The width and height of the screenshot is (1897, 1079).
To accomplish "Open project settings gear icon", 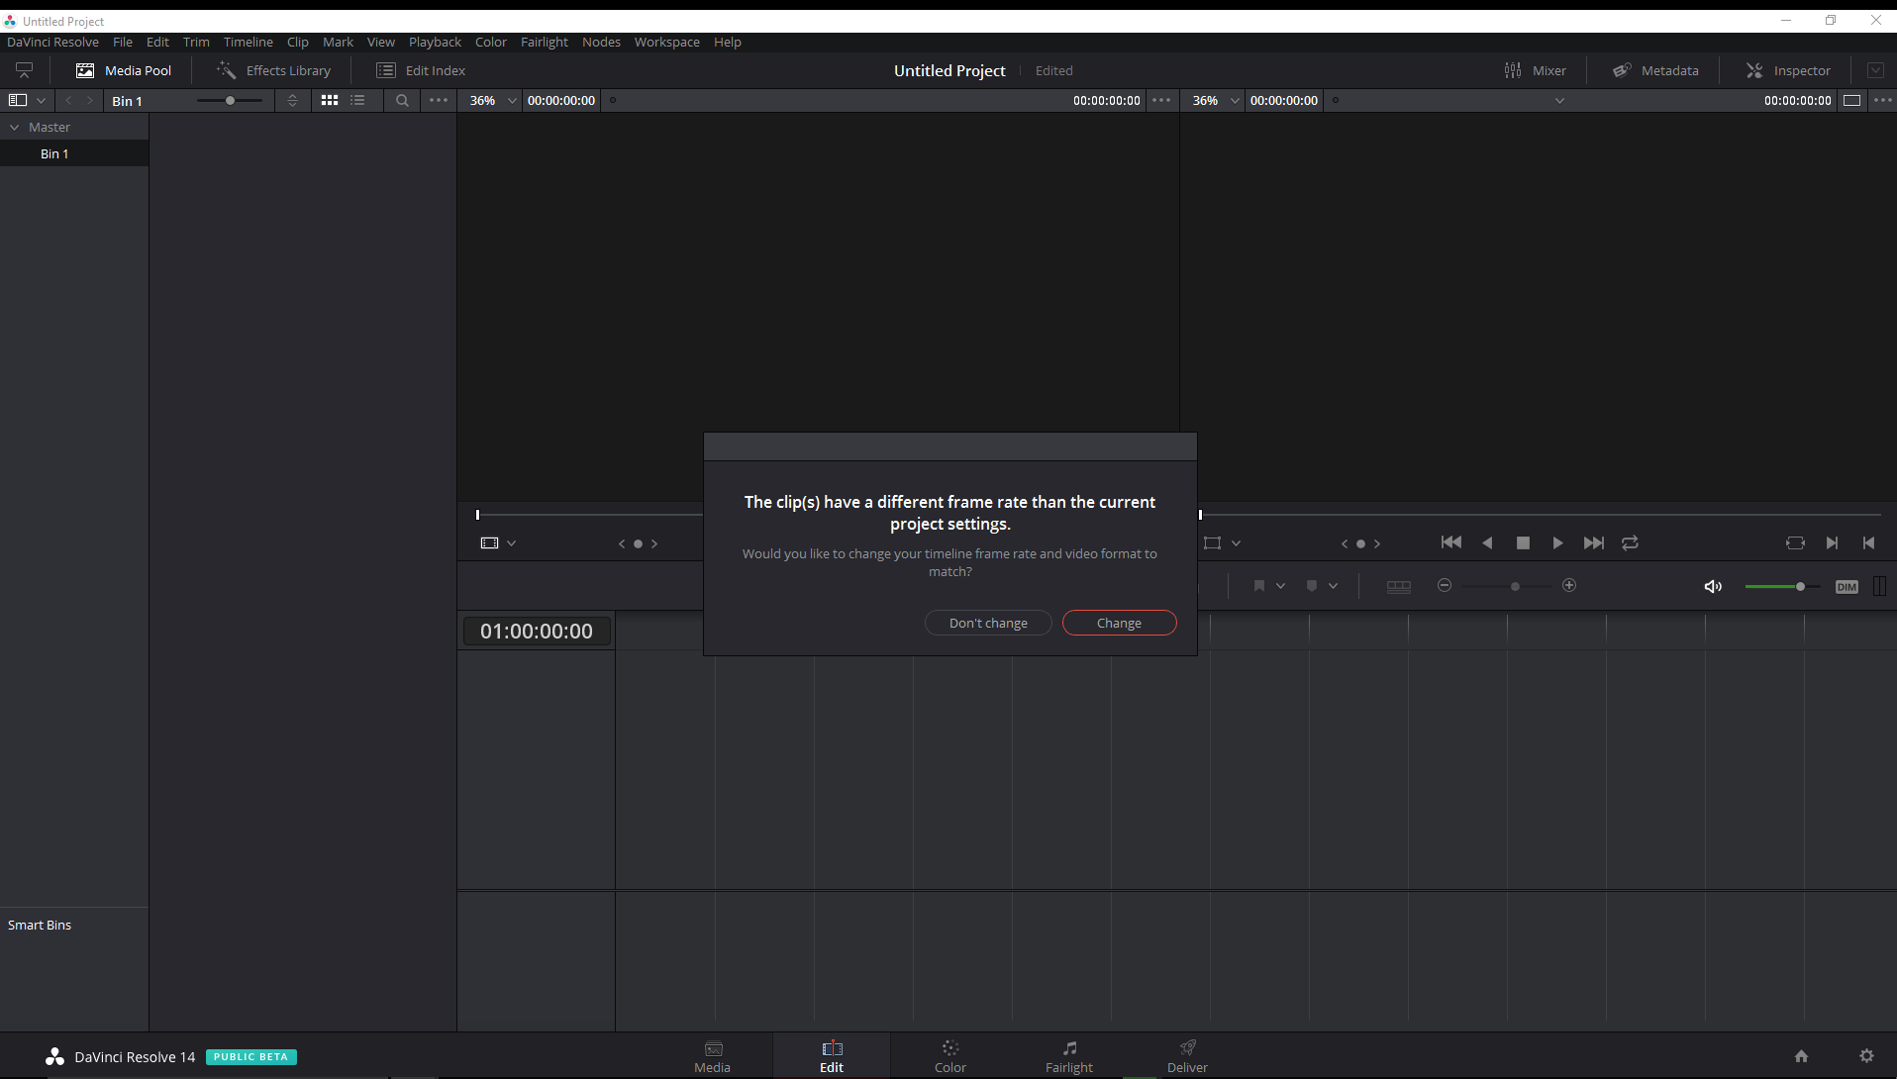I will (1866, 1056).
